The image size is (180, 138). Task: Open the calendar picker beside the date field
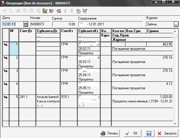pyautogui.click(x=25, y=24)
